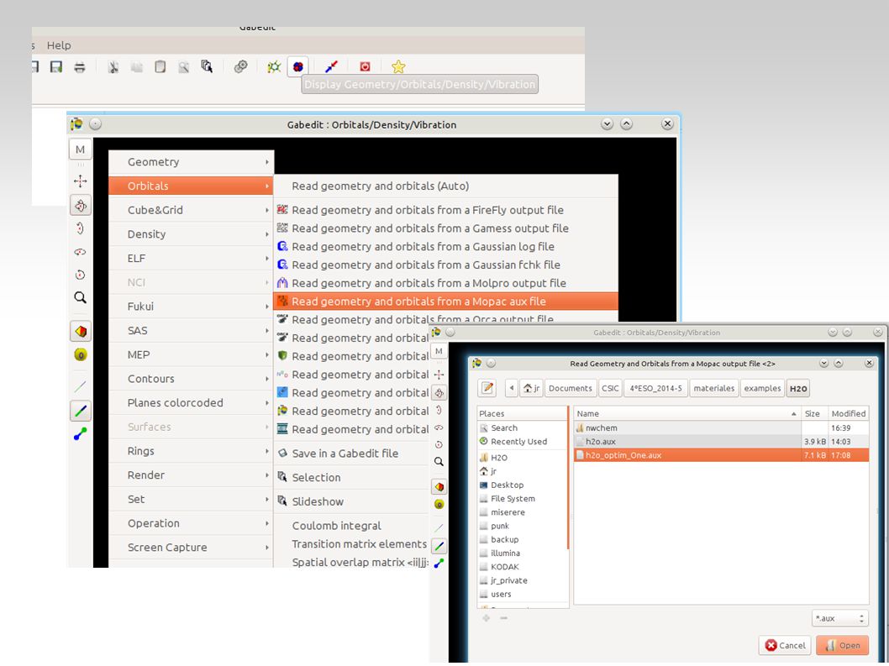889x666 pixels.
Task: Choose Read geometry and orbitals from a Molpro output file
Action: coord(445,283)
